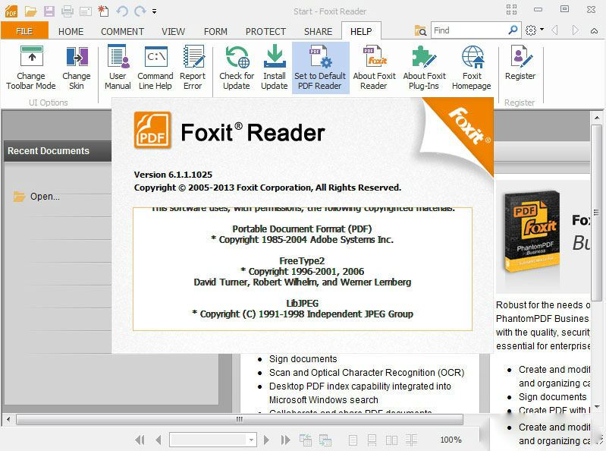This screenshot has width=606, height=451.
Task: Go to the previous page button
Action: click(158, 440)
